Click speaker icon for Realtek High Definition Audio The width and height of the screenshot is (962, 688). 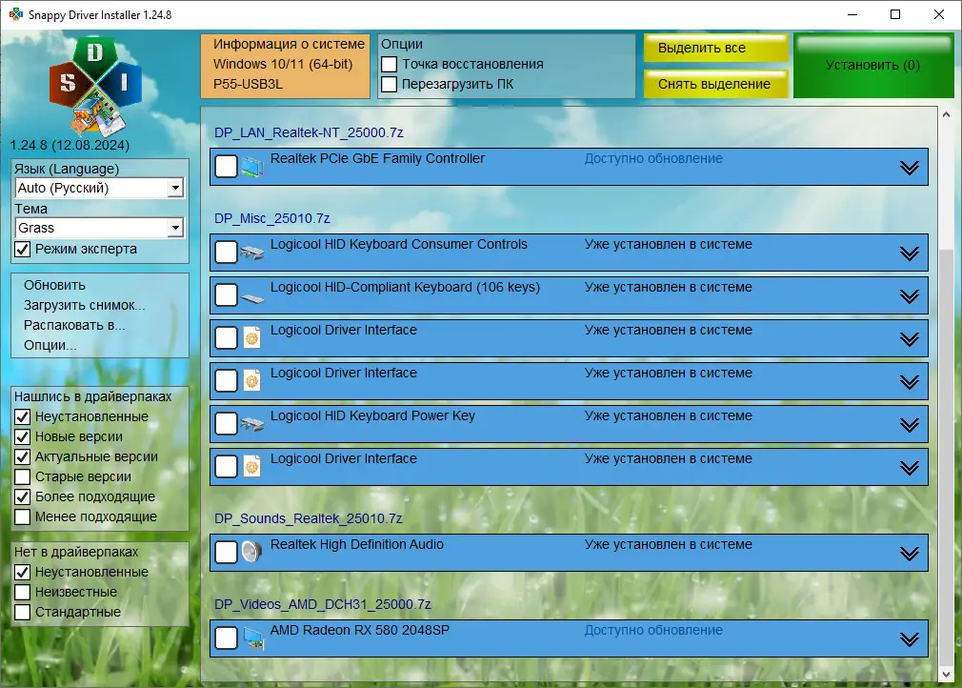251,553
